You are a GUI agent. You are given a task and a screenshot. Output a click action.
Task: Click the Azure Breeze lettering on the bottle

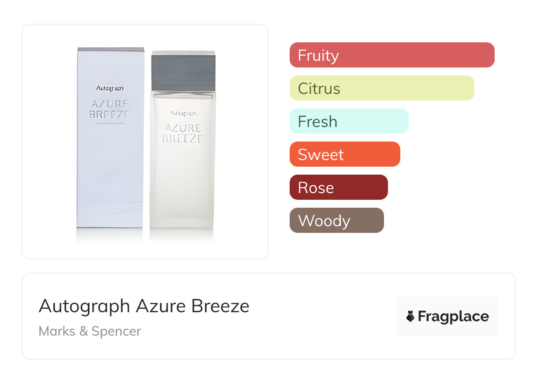tap(183, 133)
